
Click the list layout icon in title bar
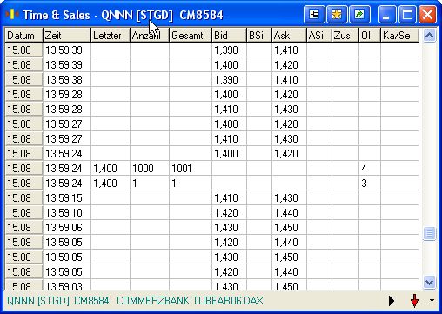(314, 15)
